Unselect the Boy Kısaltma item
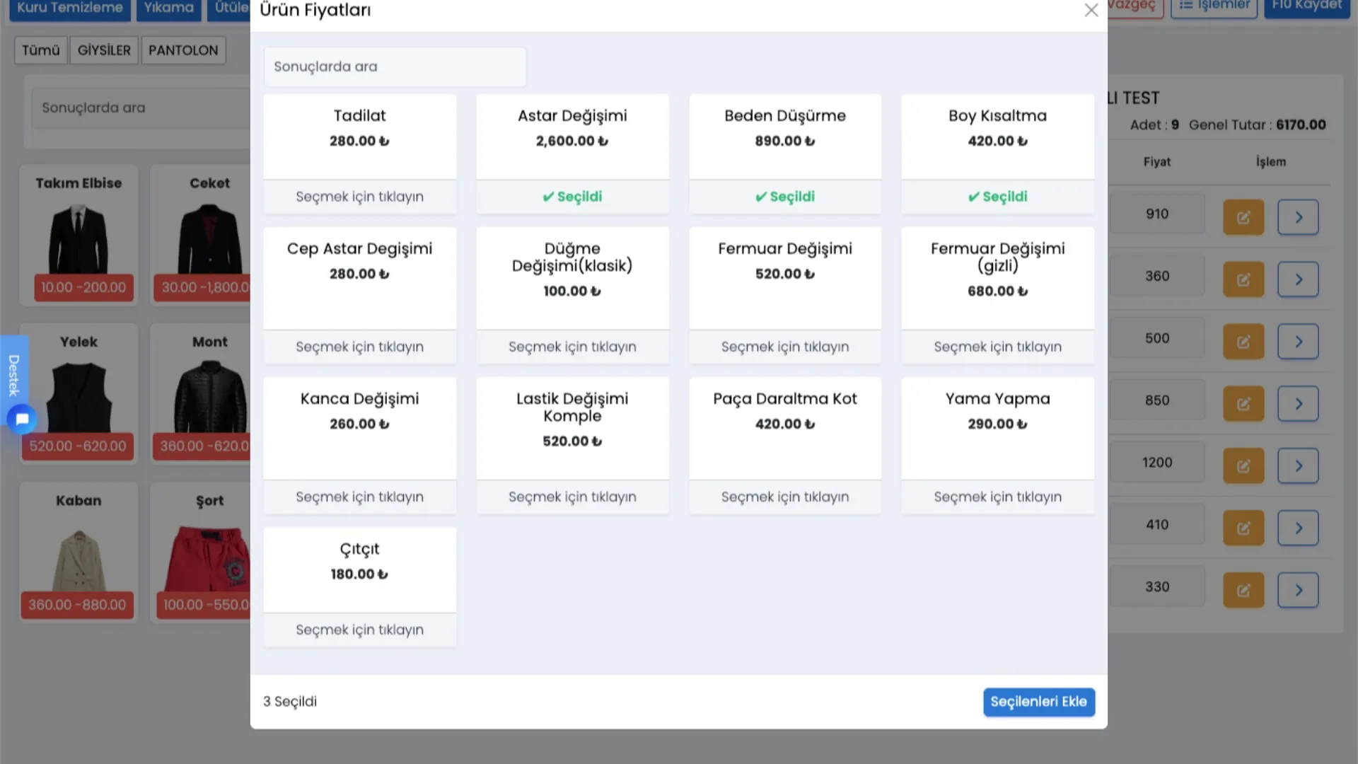 997,197
